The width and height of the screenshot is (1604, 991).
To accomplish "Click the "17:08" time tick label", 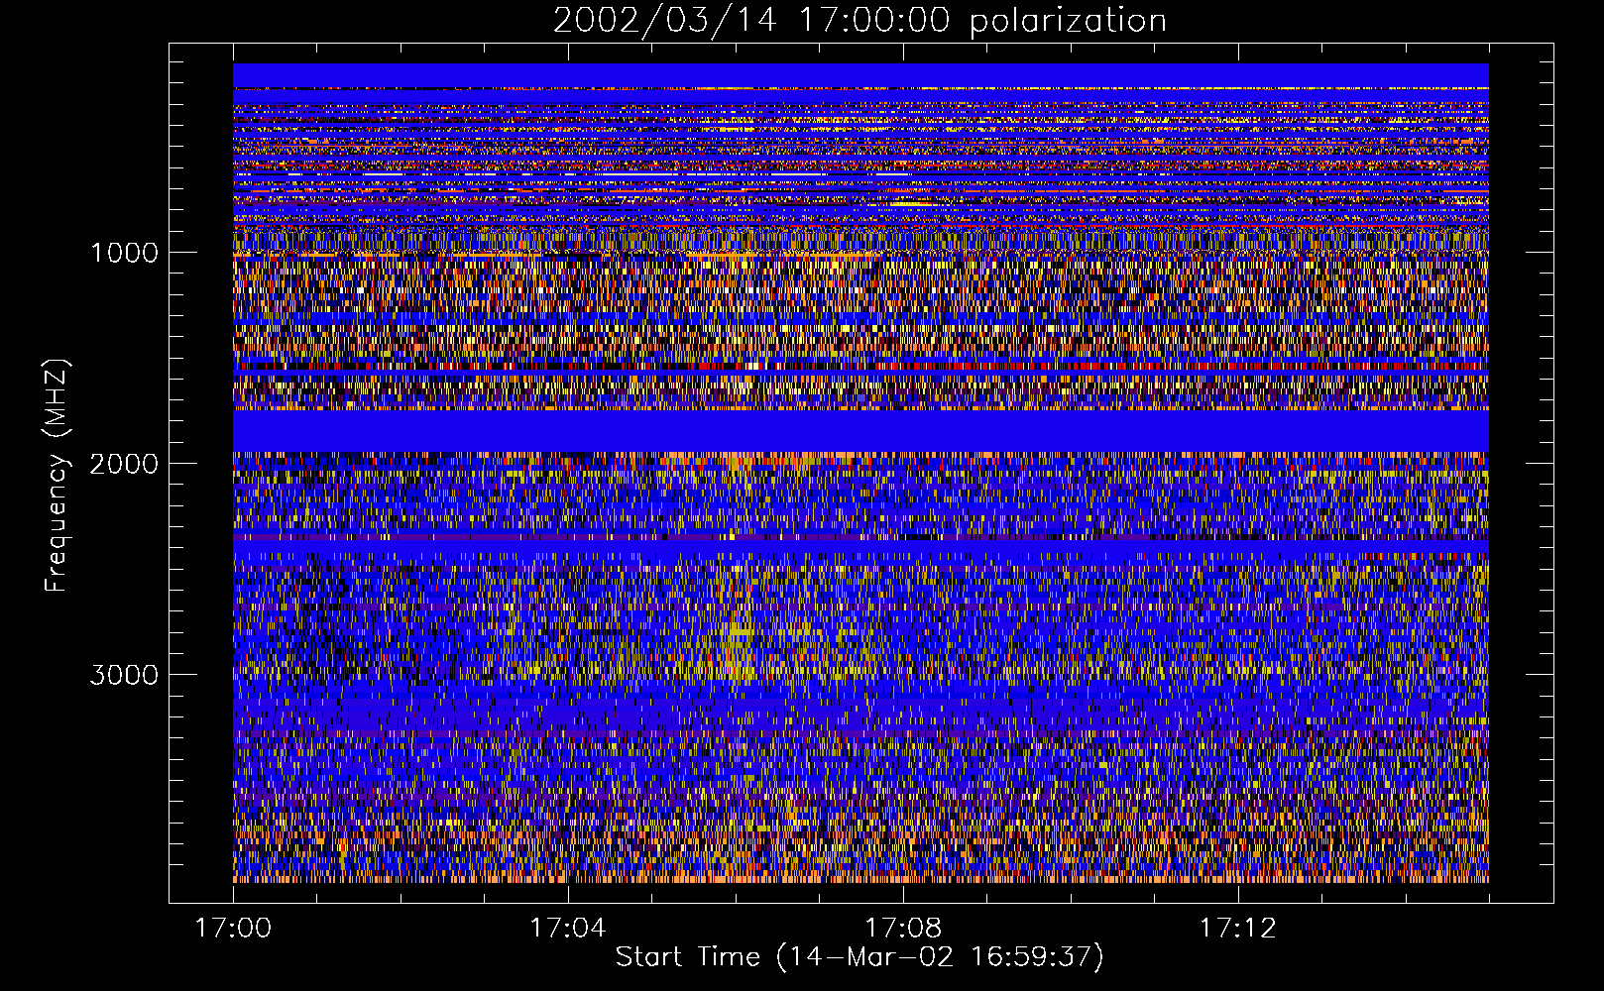I will [903, 929].
